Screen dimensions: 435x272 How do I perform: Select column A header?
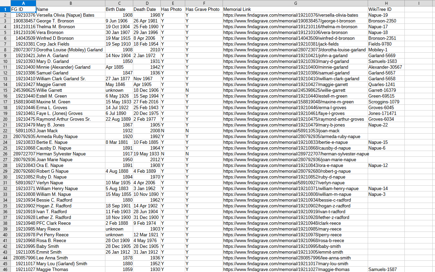tap(23, 3)
